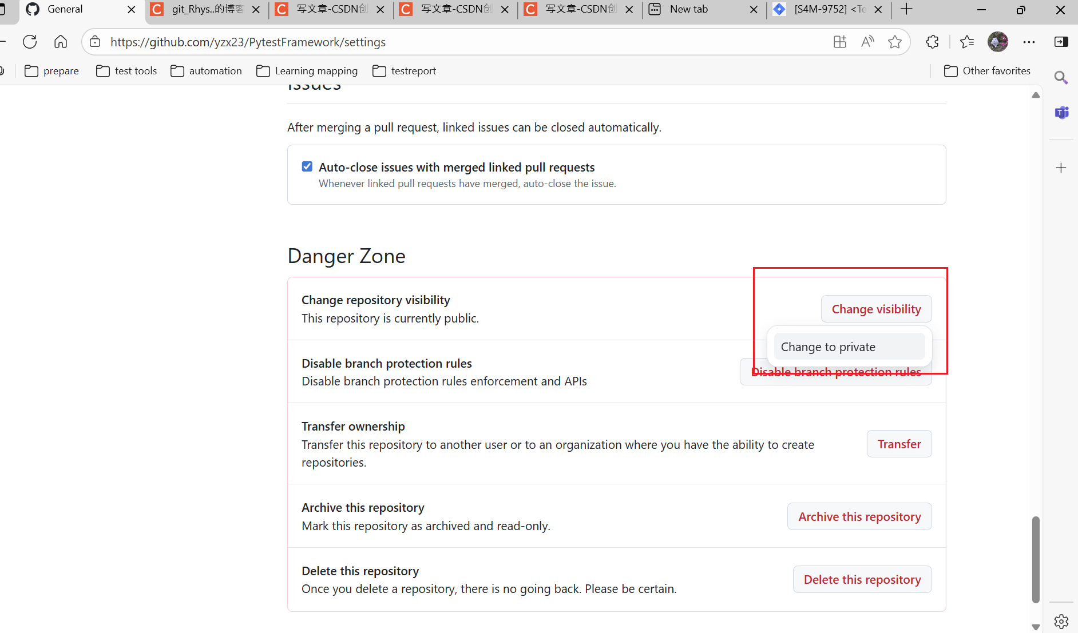Close the git_Rhys blog tab
This screenshot has height=633, width=1078.
click(x=256, y=10)
